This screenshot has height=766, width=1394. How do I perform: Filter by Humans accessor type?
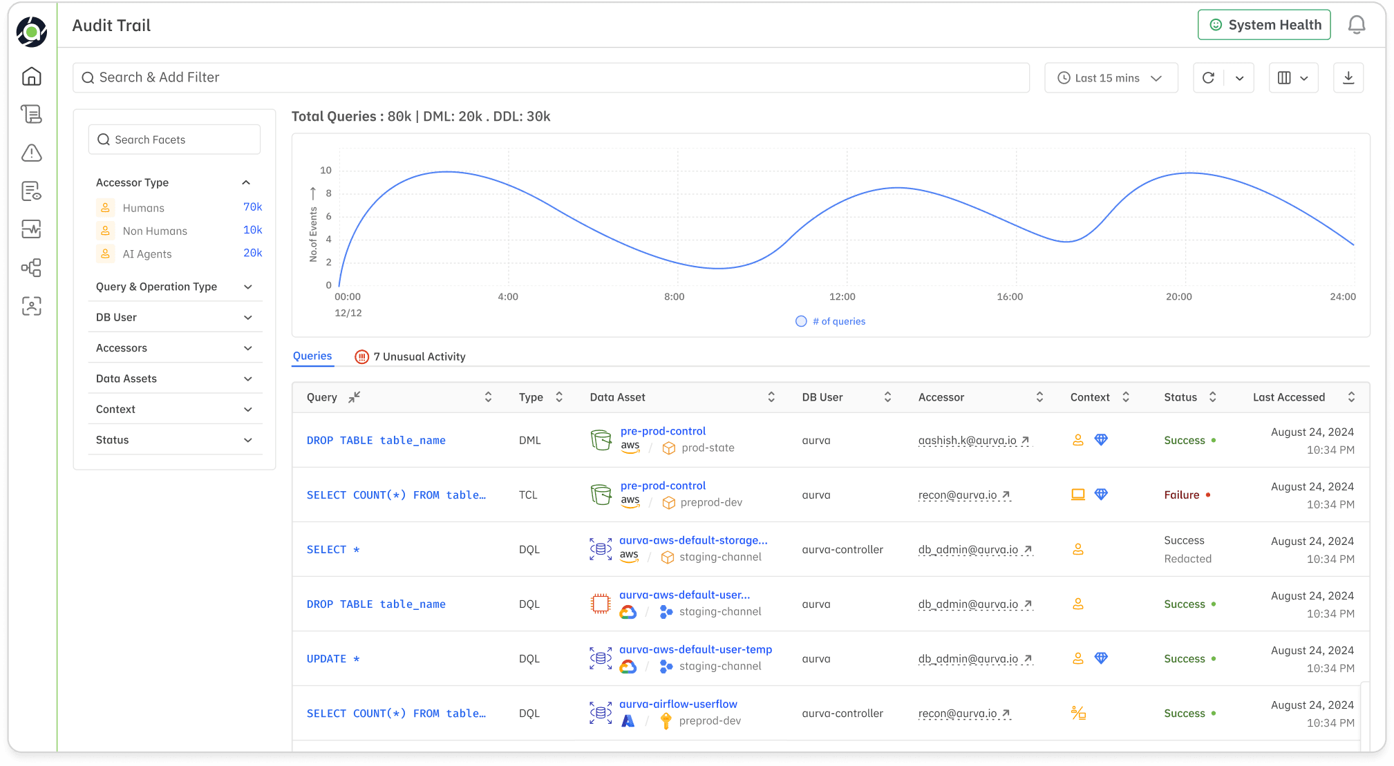coord(143,208)
